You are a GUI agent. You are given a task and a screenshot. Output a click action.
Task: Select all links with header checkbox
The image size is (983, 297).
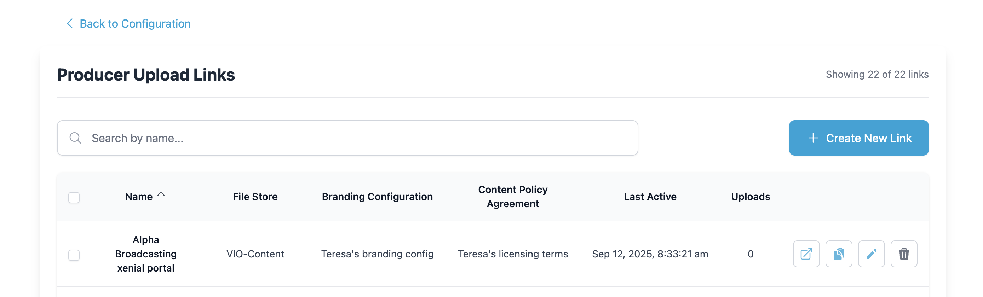[x=74, y=198]
